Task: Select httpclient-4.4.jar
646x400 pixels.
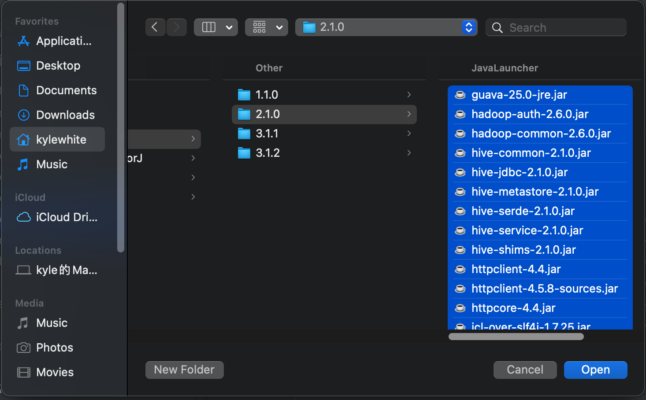Action: point(540,269)
